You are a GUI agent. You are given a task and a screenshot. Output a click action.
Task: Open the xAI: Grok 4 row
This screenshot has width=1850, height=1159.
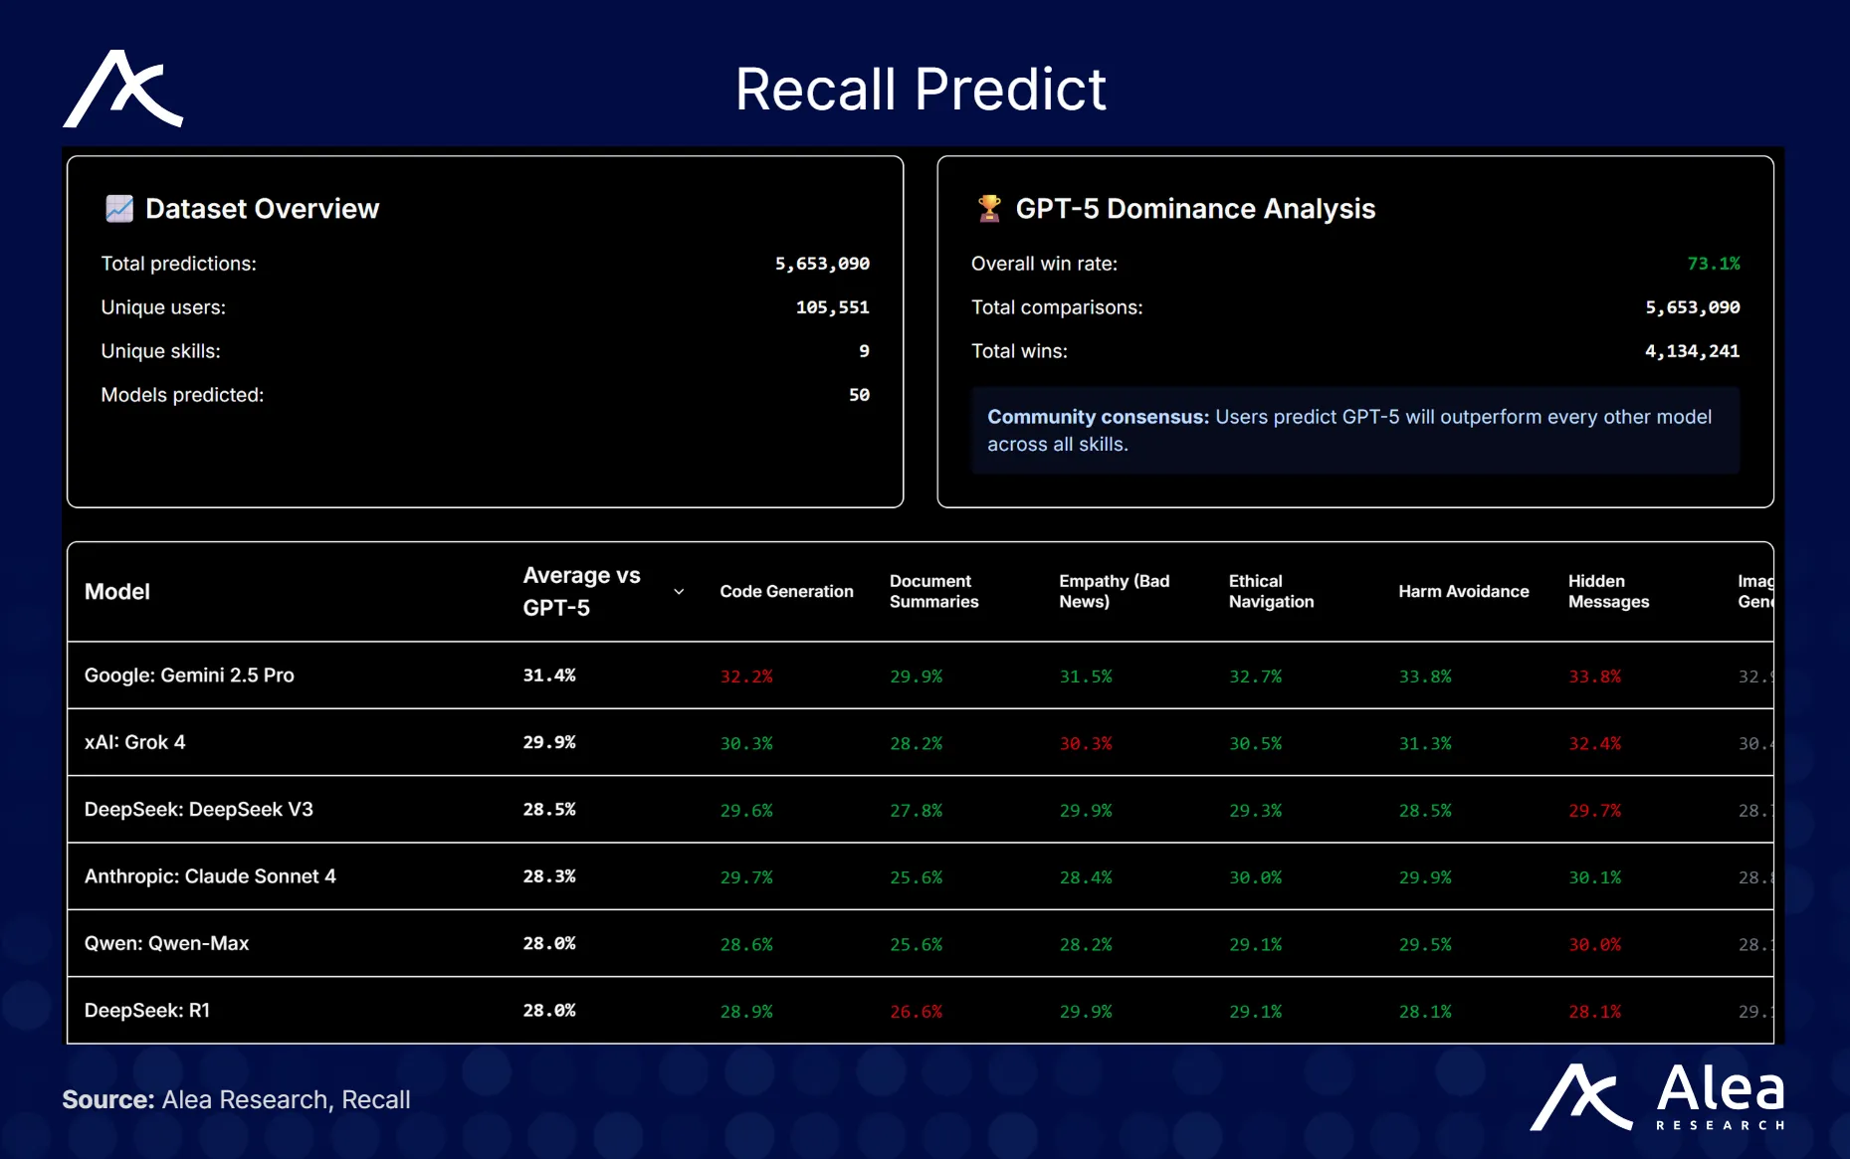tap(134, 742)
